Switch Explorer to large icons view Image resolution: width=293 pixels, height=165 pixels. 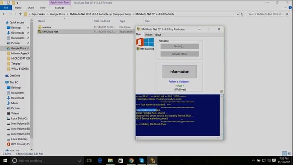289,154
